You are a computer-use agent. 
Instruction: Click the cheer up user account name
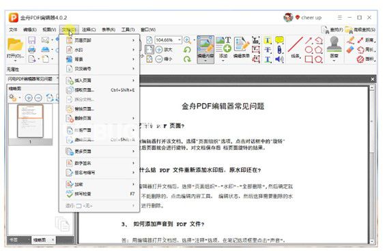311,18
